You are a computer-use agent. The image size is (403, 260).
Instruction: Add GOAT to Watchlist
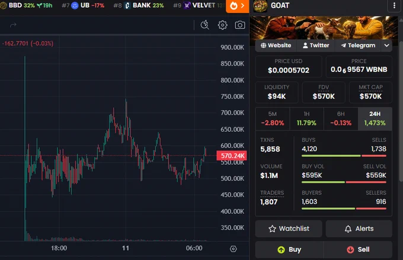click(289, 229)
